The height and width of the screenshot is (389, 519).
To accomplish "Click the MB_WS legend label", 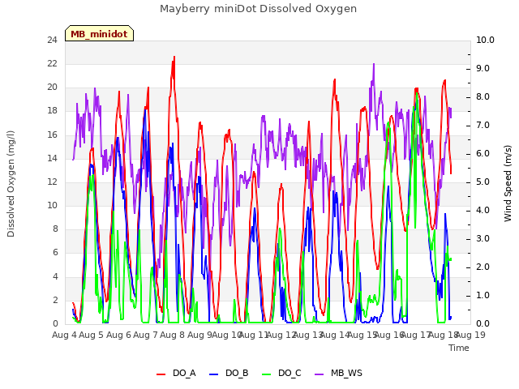I will point(346,374).
